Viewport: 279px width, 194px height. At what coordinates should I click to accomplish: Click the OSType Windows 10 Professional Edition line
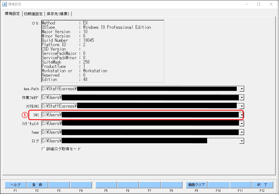pos(96,27)
